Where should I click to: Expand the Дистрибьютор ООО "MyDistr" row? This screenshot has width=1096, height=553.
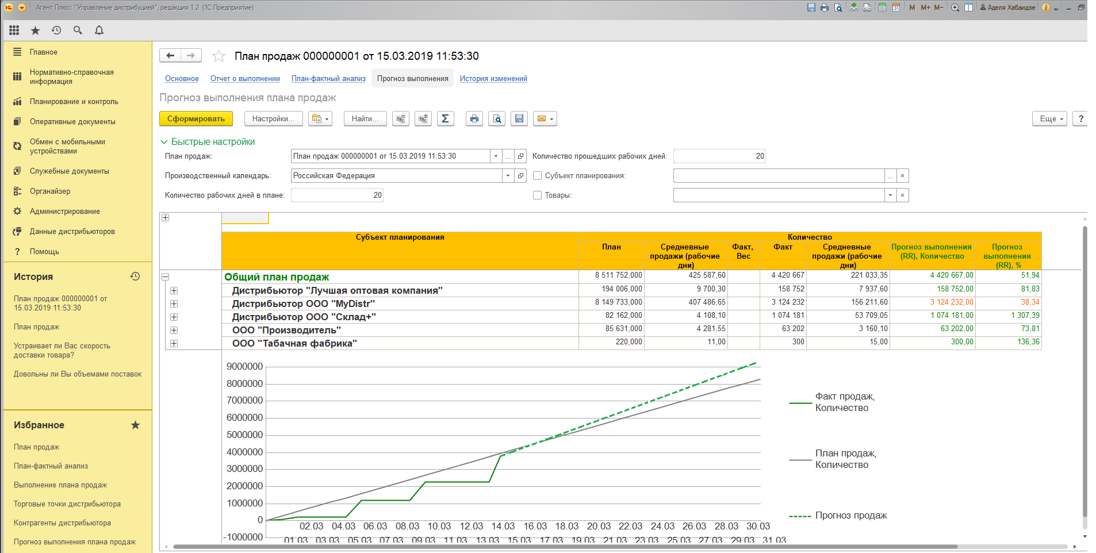pyautogui.click(x=174, y=304)
